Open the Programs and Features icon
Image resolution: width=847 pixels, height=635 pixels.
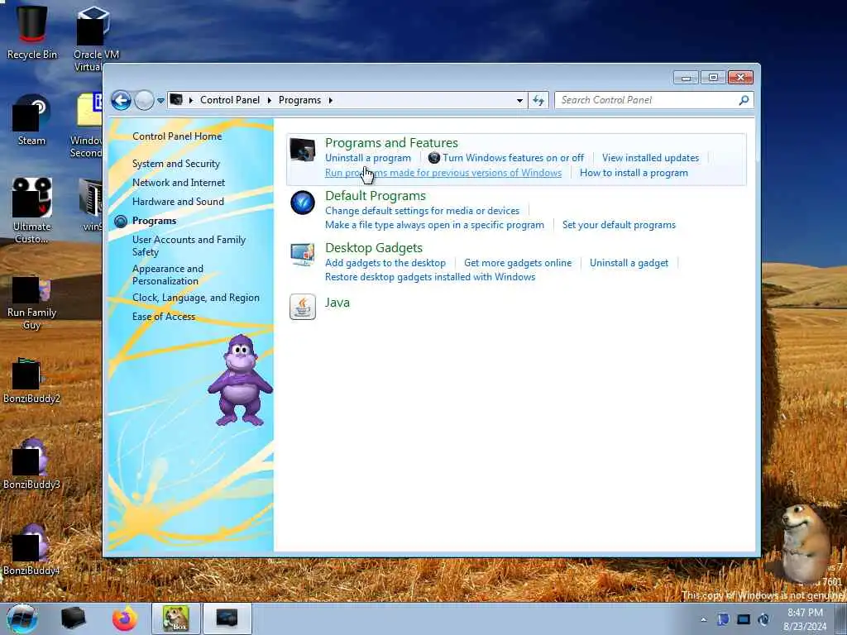[x=302, y=150]
